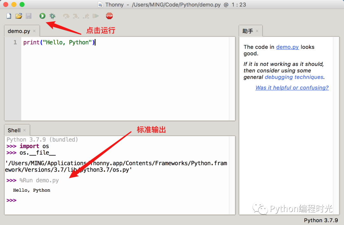Click the New file icon
The height and width of the screenshot is (225, 344).
pyautogui.click(x=9, y=16)
